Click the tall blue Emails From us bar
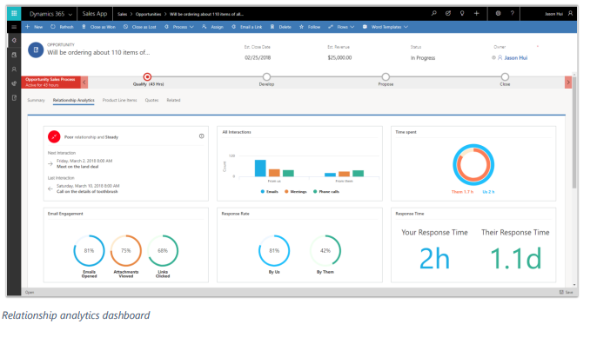The height and width of the screenshot is (344, 590). pos(260,169)
